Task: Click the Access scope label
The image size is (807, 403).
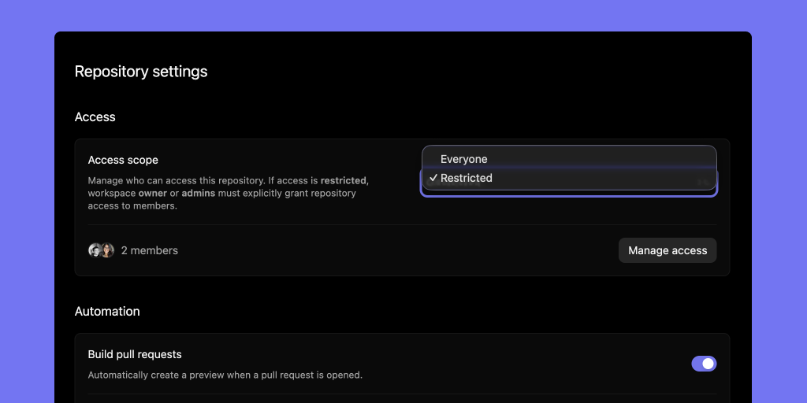Action: (x=123, y=160)
